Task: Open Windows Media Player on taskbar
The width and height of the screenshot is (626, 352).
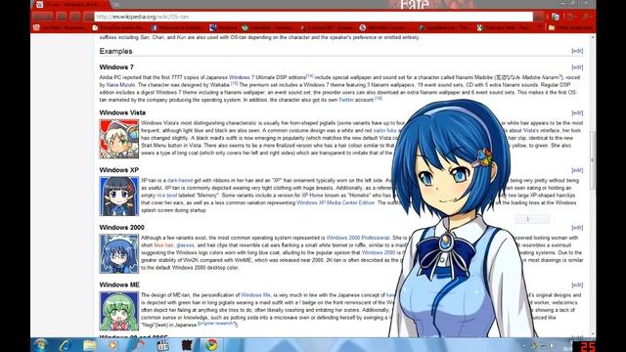Action: pos(113,345)
